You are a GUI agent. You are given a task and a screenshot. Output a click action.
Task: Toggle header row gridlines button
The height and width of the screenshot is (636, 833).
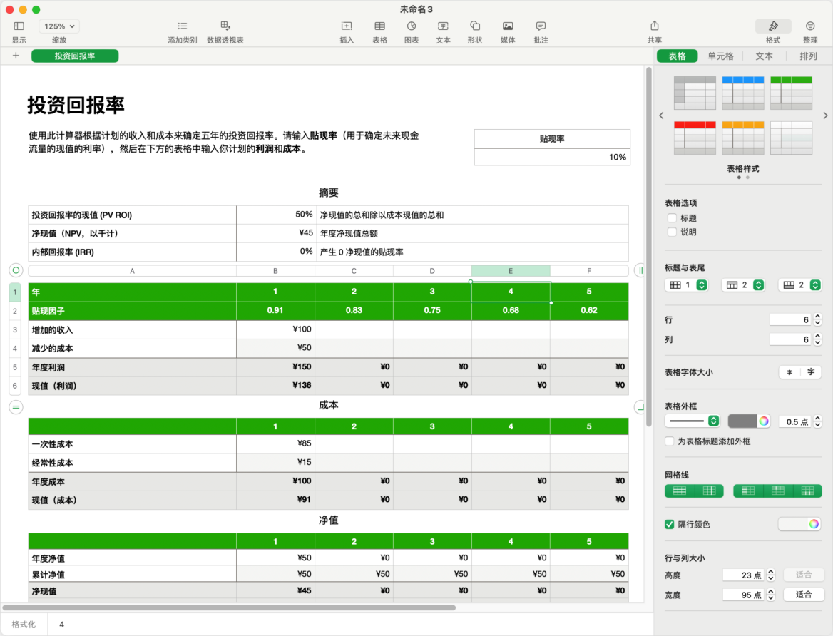click(x=778, y=491)
